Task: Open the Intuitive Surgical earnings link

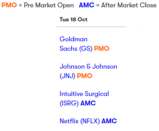Action: click(x=84, y=98)
